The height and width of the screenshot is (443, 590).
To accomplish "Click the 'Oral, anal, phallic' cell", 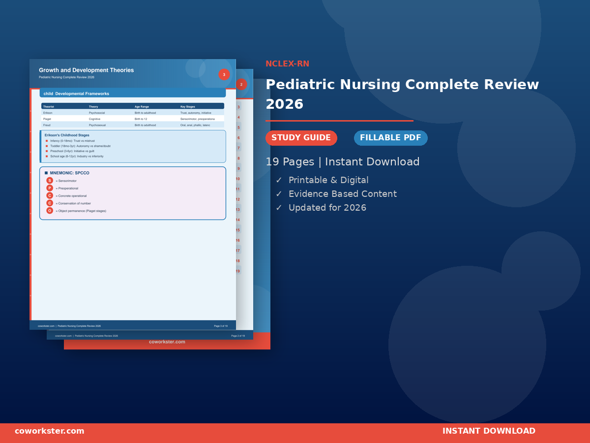I will [195, 125].
